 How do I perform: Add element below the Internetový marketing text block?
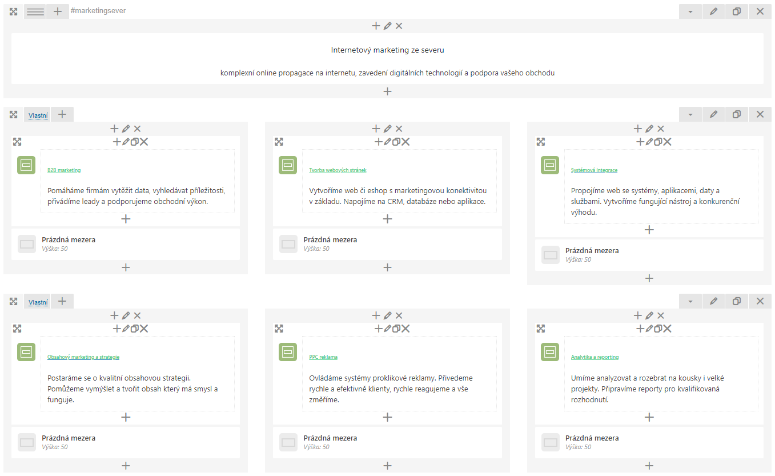(387, 91)
